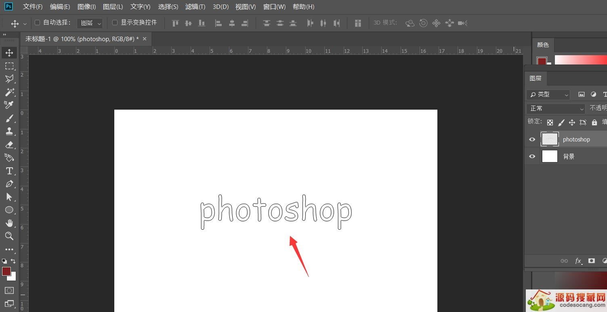Align bottom edges in options bar
The image size is (607, 312).
tap(201, 23)
